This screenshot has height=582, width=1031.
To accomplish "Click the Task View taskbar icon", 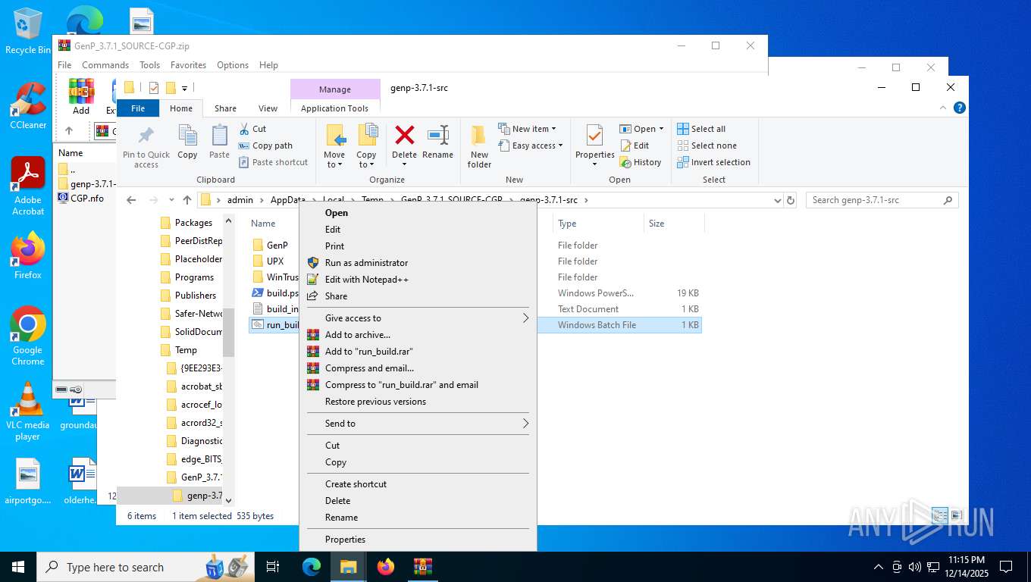I will point(273,567).
